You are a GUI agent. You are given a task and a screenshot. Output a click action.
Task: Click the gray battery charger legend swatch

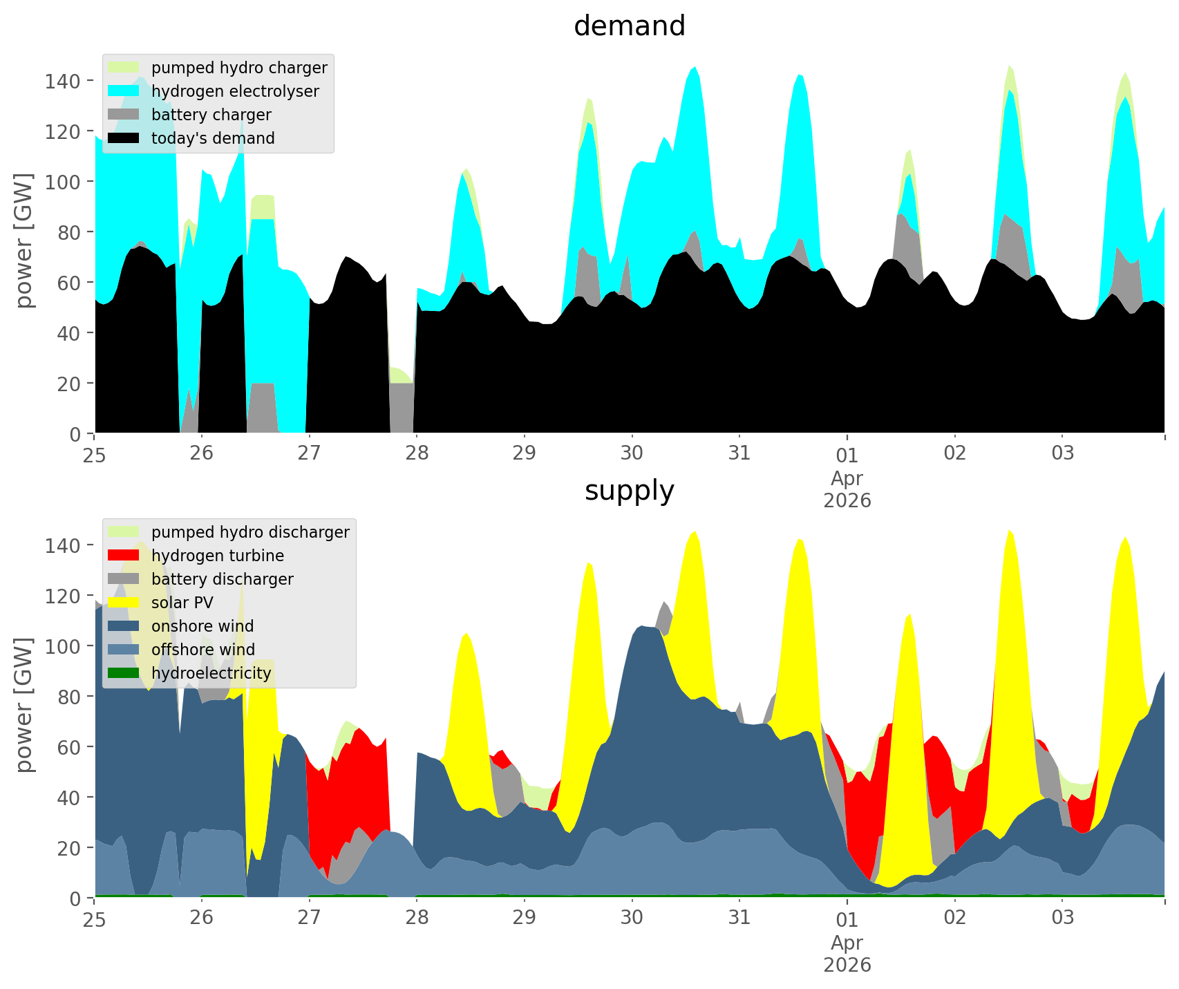(x=124, y=115)
